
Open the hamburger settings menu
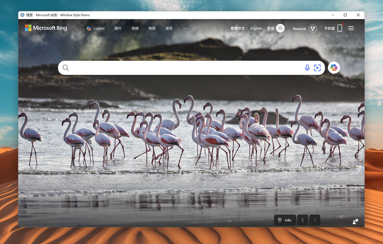(351, 29)
